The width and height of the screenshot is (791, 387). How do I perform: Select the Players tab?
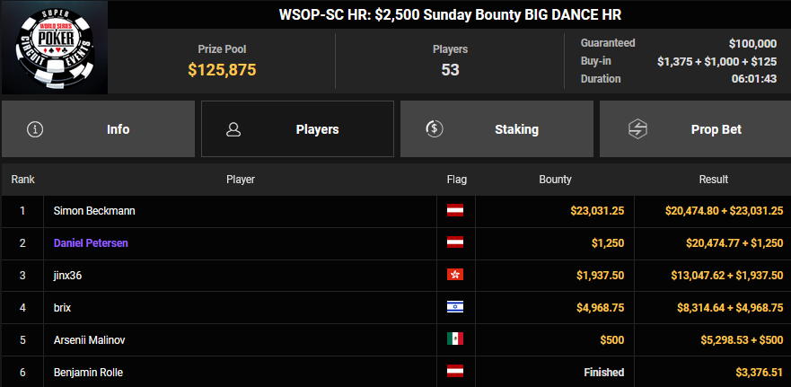297,128
